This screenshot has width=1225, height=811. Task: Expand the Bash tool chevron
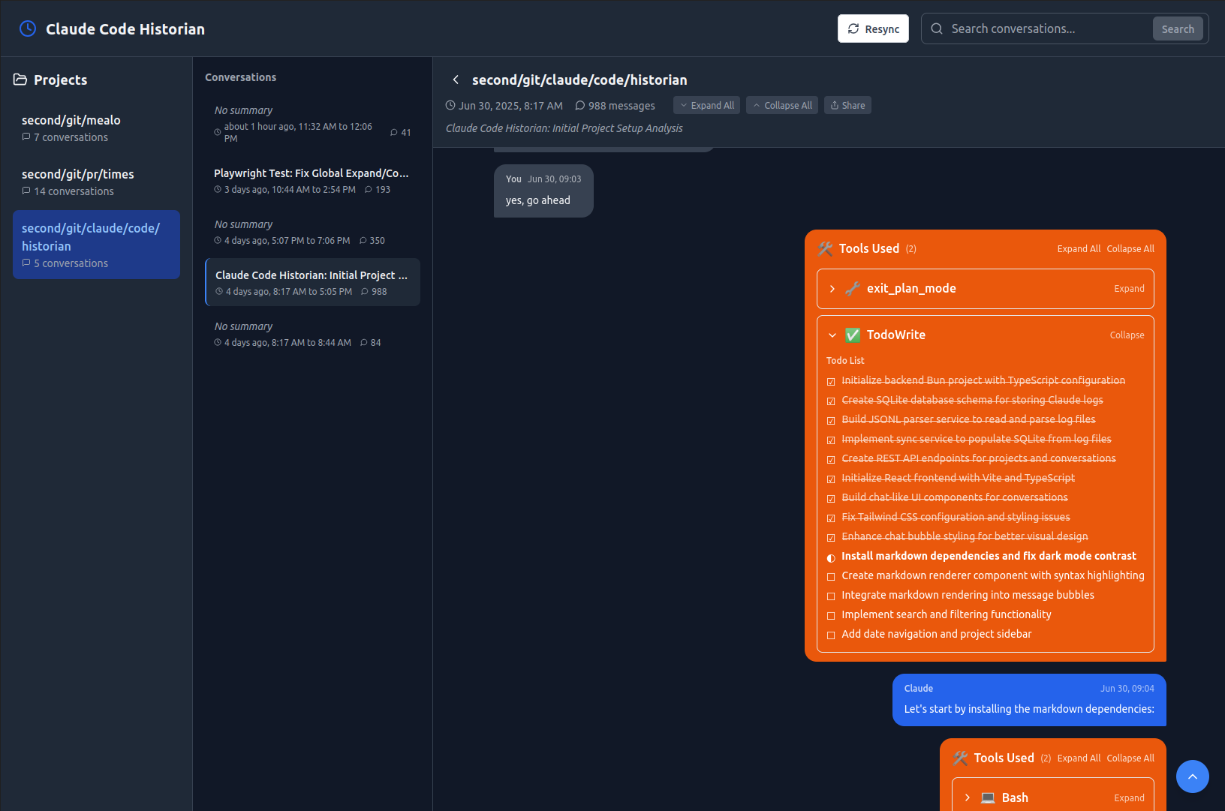(968, 797)
